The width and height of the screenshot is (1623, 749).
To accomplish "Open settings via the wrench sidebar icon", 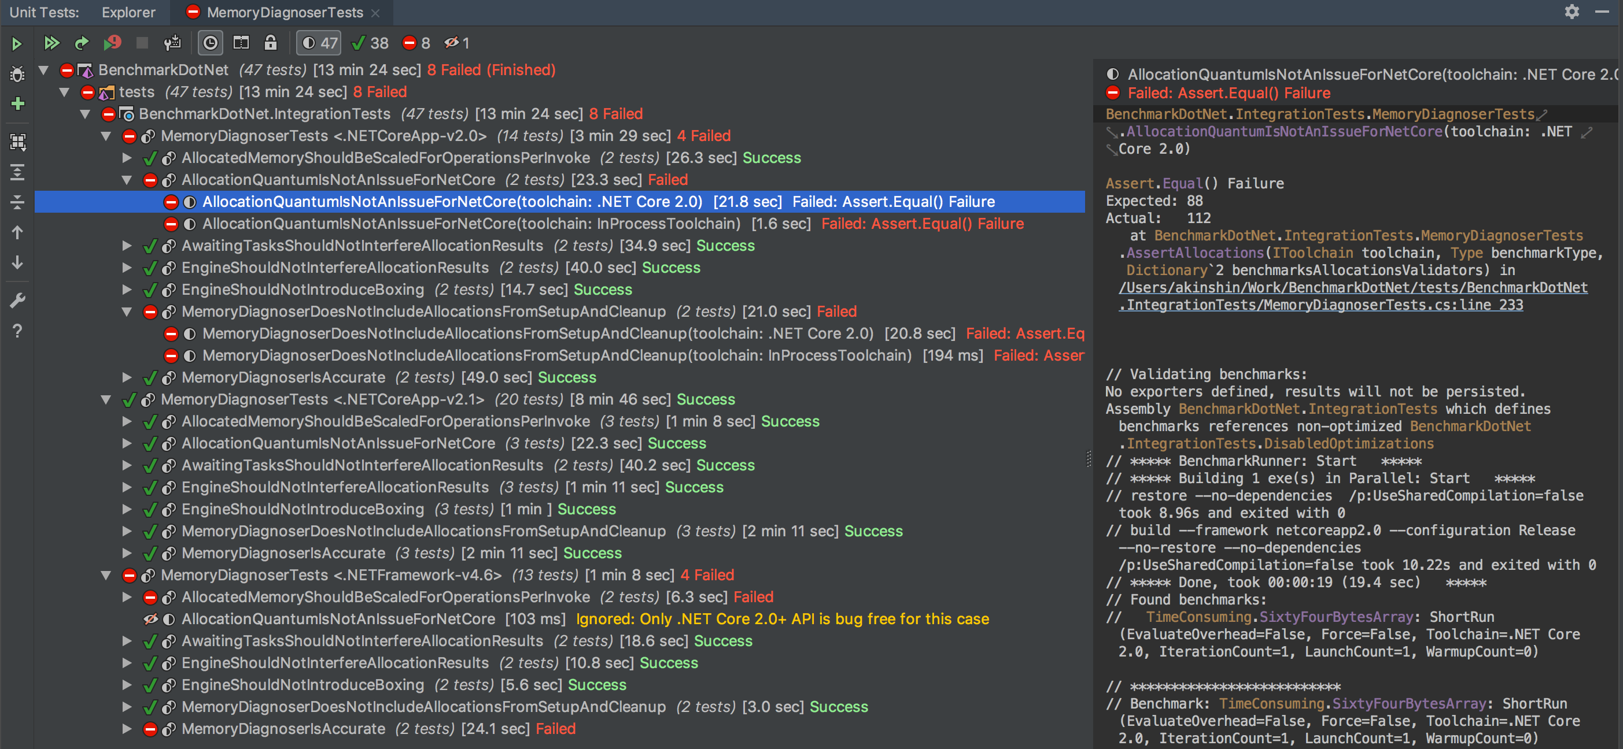I will (17, 300).
